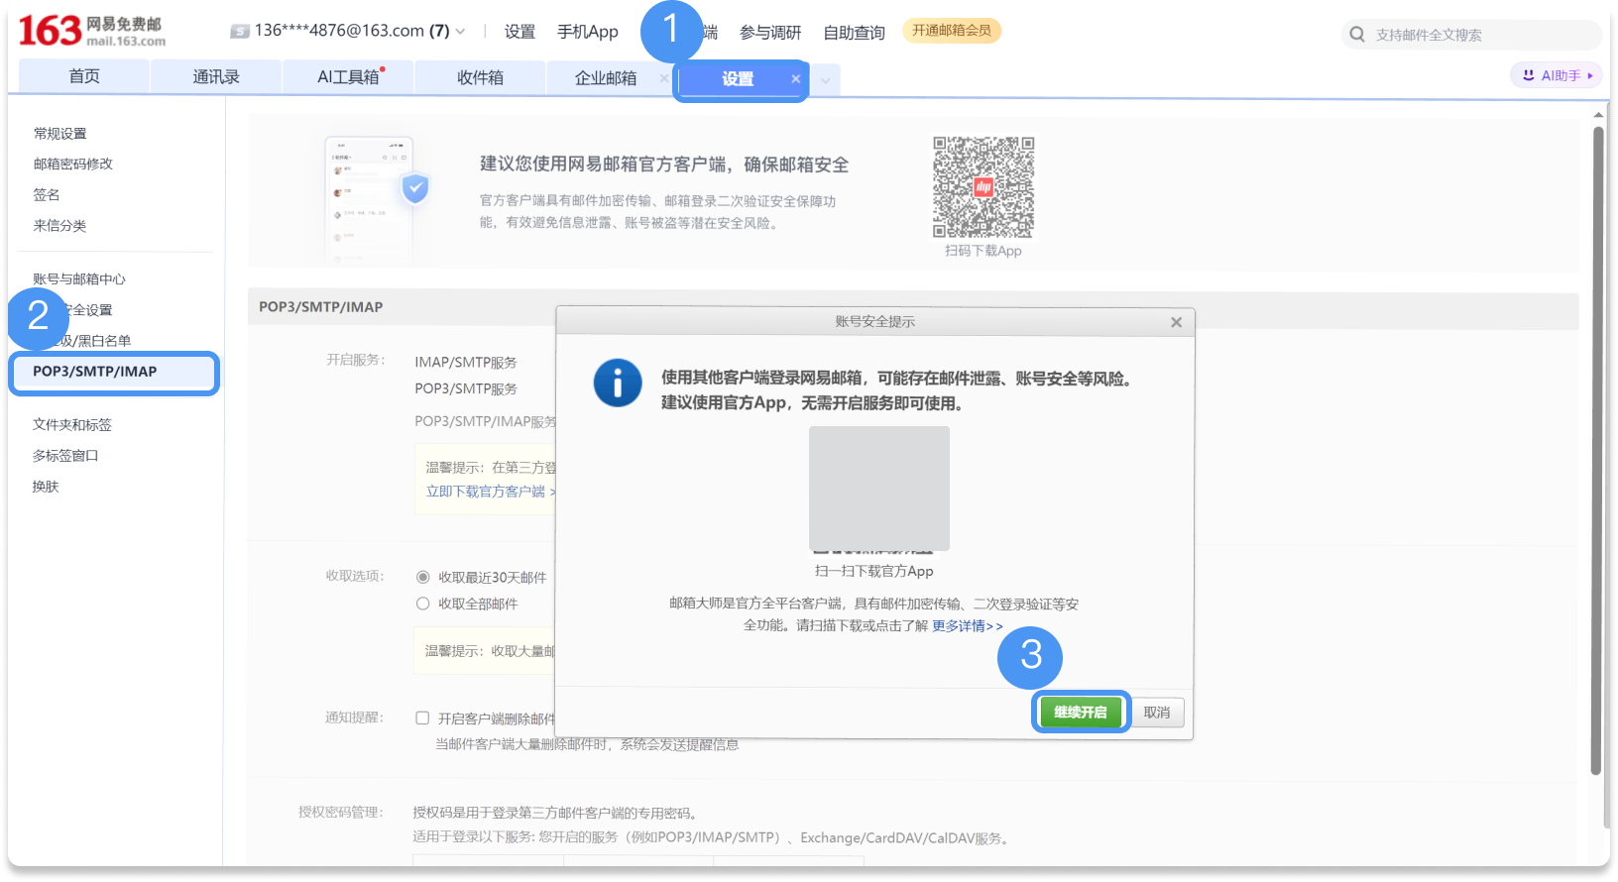Click the vertical scrollbar of the settings page
The height and width of the screenshot is (882, 1618).
[x=1595, y=451]
